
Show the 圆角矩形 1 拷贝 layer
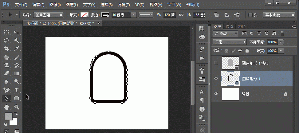tap(216, 63)
